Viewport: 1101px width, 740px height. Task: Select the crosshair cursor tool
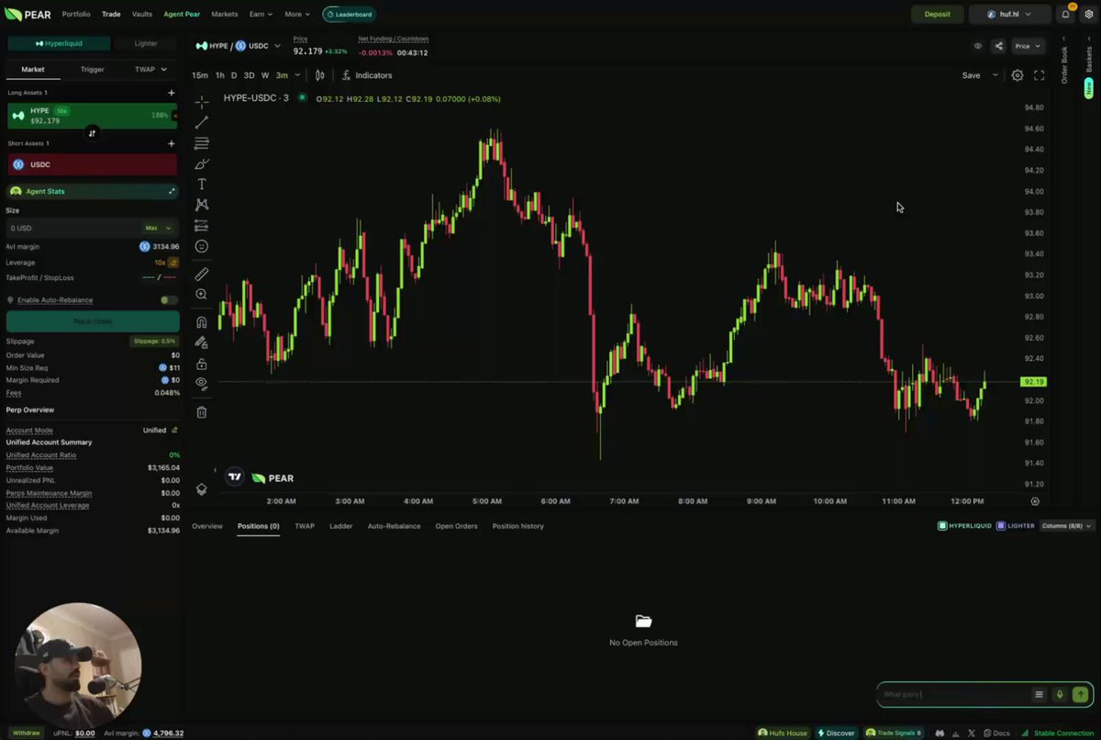(x=202, y=101)
